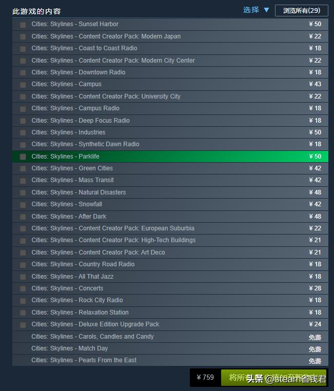Open Cities: Skylines - Campus title
Image resolution: width=334 pixels, height=391 pixels.
(x=66, y=84)
